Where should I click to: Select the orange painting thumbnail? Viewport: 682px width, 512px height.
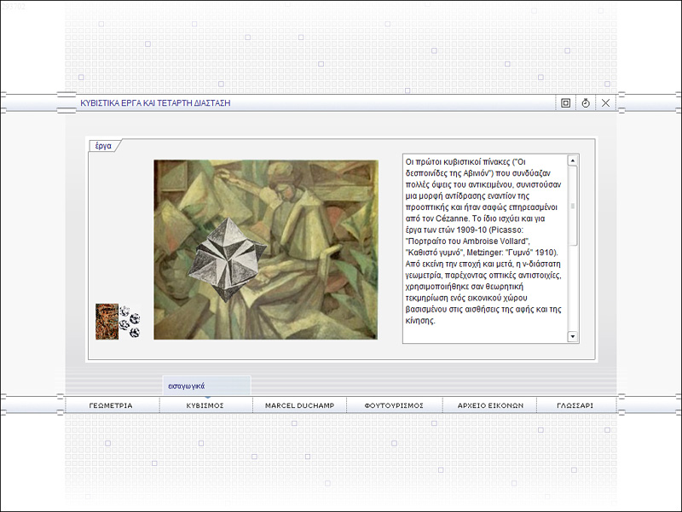[107, 322]
